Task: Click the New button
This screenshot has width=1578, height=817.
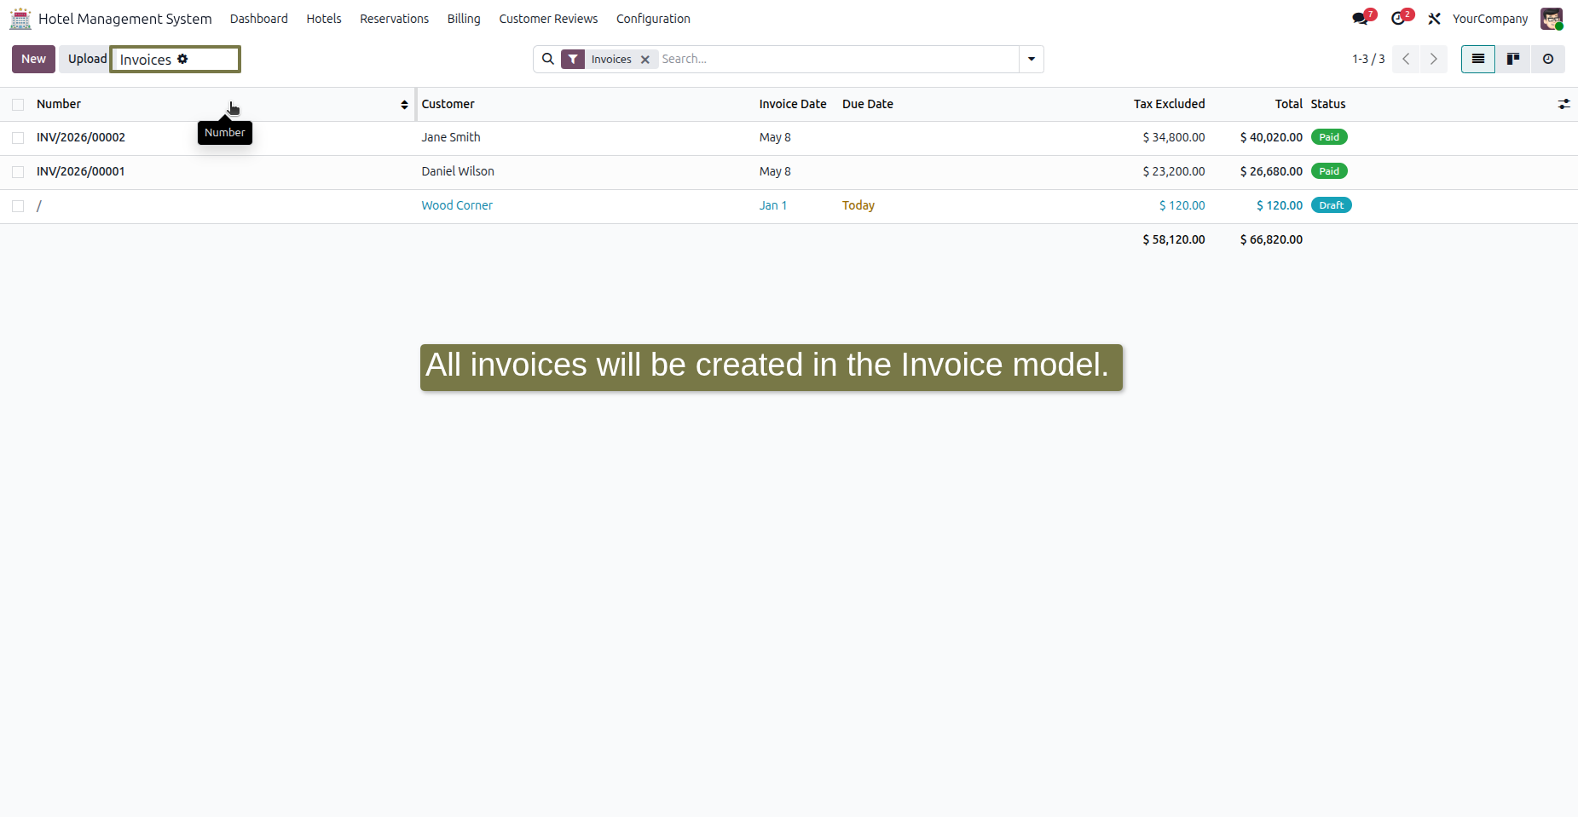Action: pyautogui.click(x=33, y=59)
